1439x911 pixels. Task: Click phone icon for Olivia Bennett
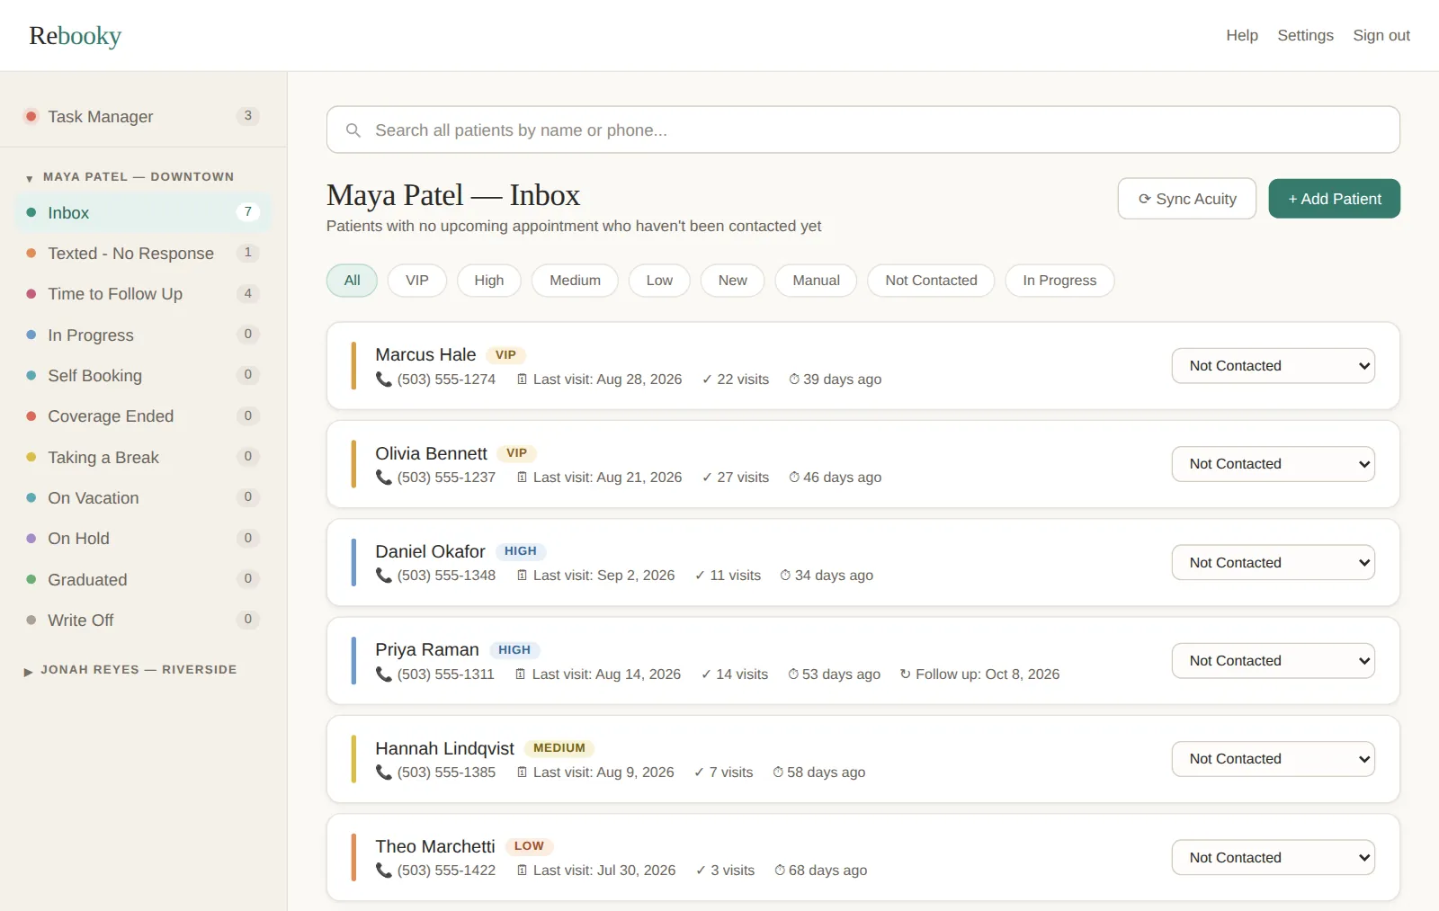point(384,478)
